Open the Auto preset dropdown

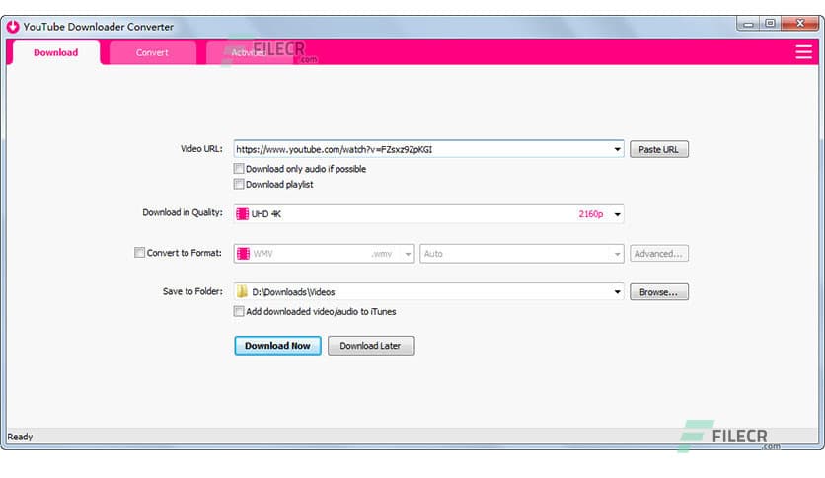click(x=617, y=254)
